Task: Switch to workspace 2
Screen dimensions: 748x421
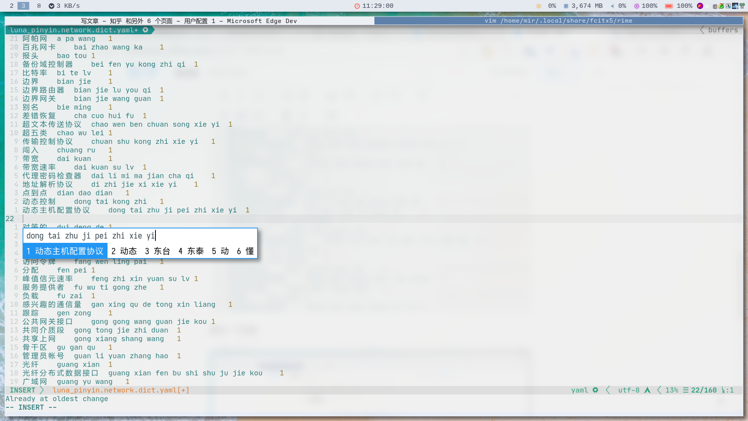Action: tap(12, 6)
